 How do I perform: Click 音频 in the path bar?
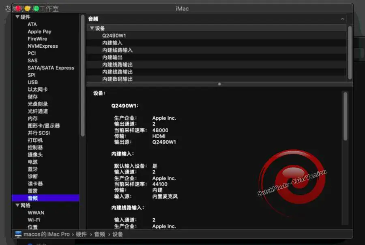tap(100, 234)
